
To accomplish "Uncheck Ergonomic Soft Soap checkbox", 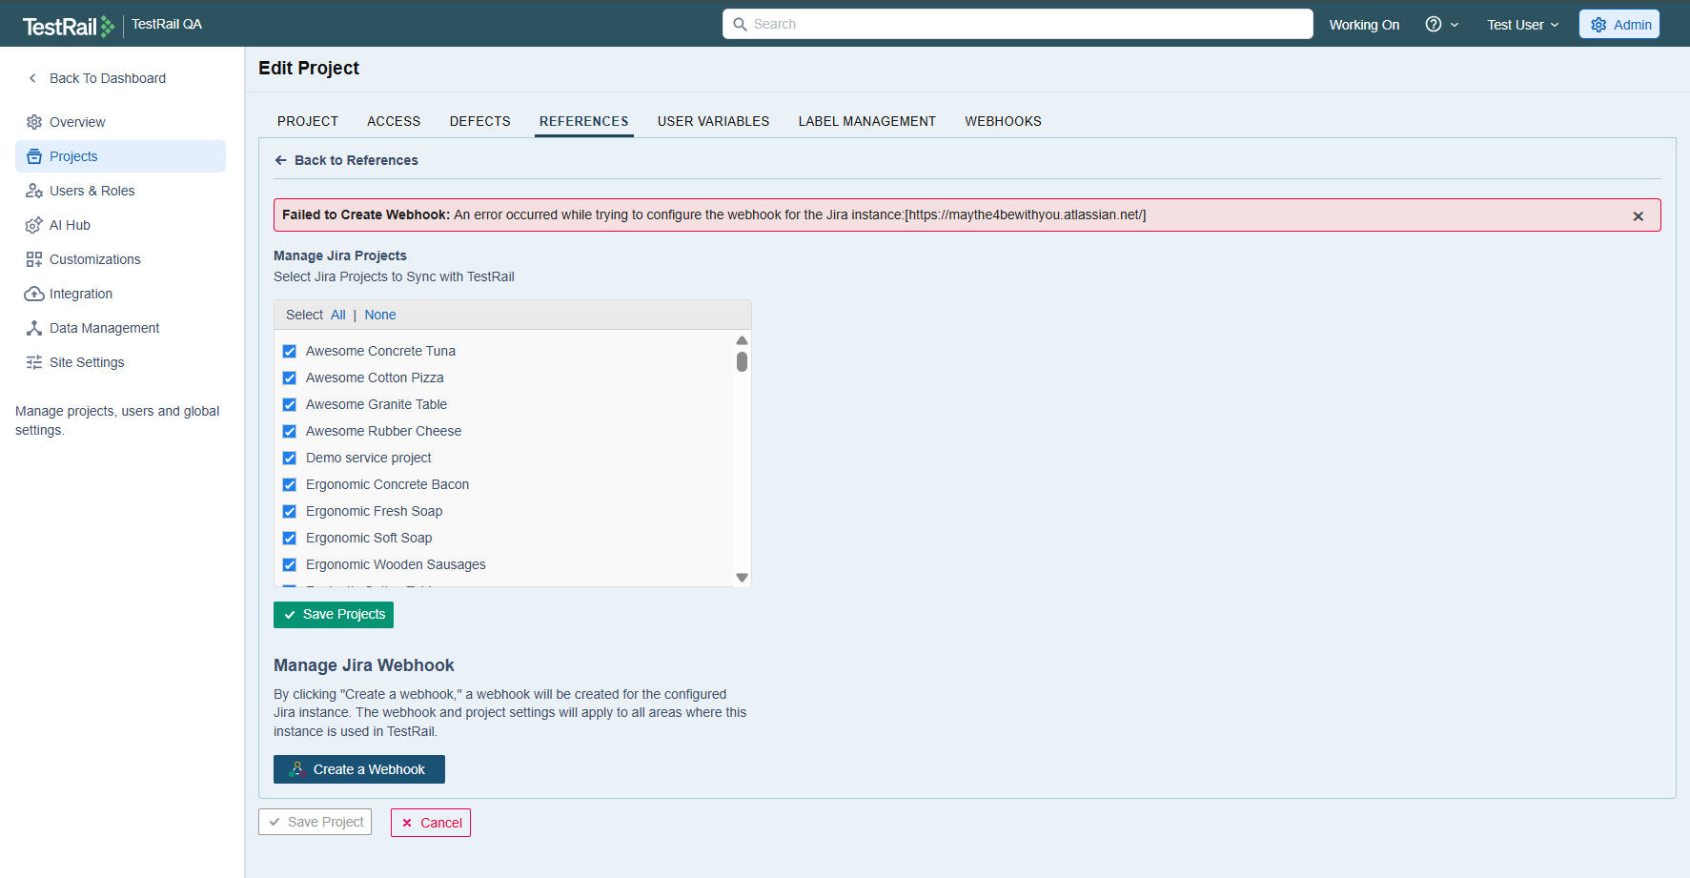I will coord(290,538).
